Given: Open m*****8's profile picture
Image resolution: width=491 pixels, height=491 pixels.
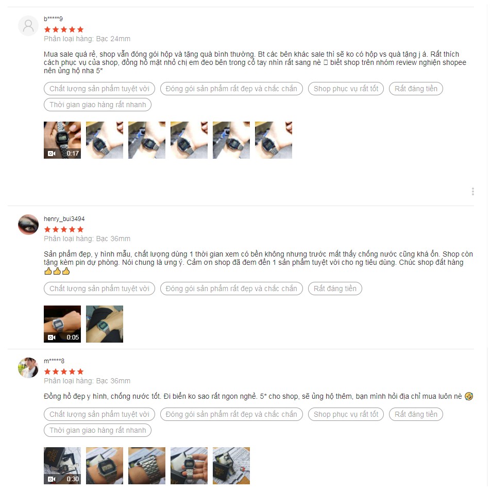Looking at the screenshot, I should coord(28,368).
